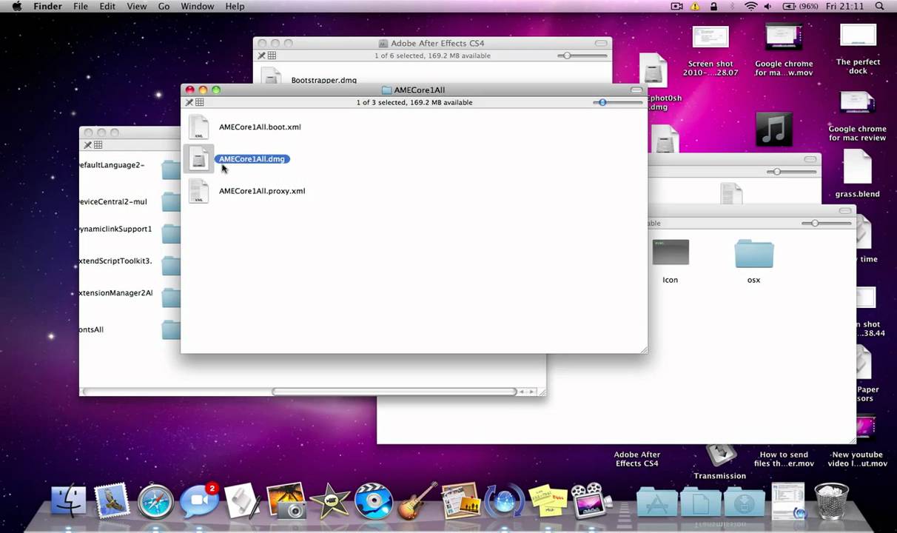This screenshot has width=897, height=533.
Task: Click the AMECore1All.boot.xml file name
Action: point(260,127)
